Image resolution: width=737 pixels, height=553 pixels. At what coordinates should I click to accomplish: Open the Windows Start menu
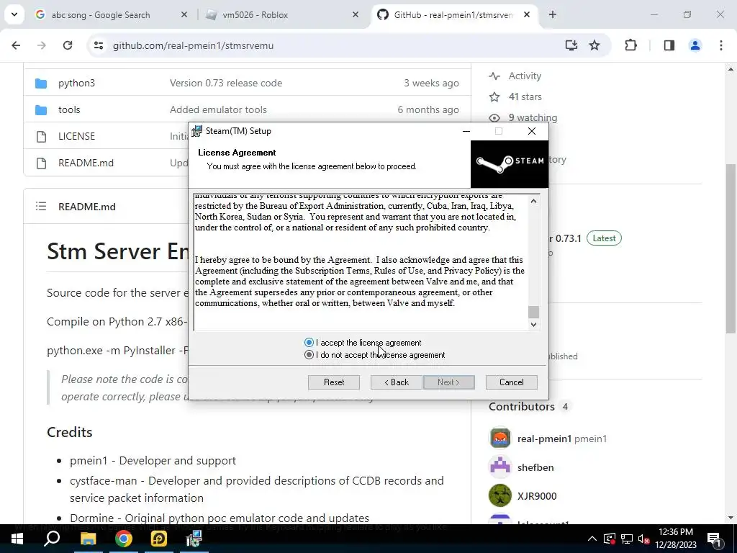coord(17,539)
